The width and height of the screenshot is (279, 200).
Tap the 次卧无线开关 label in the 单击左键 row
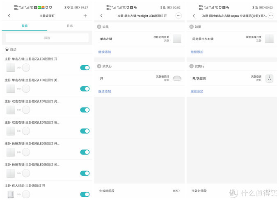[x=161, y=37]
